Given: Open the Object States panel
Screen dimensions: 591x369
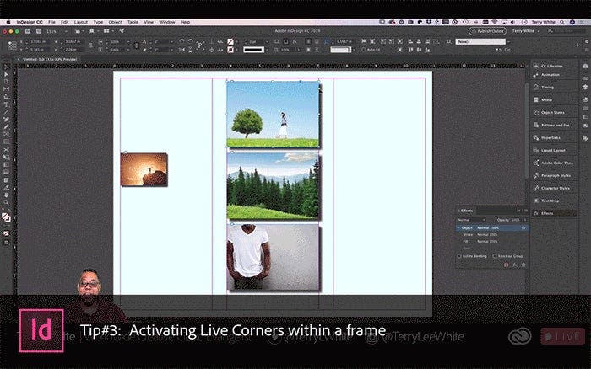Looking at the screenshot, I should point(553,112).
